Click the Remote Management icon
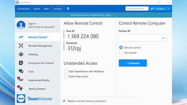Screen dimensions: 187x105 pos(21,45)
